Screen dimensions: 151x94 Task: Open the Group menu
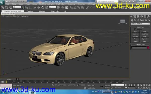click(21, 4)
